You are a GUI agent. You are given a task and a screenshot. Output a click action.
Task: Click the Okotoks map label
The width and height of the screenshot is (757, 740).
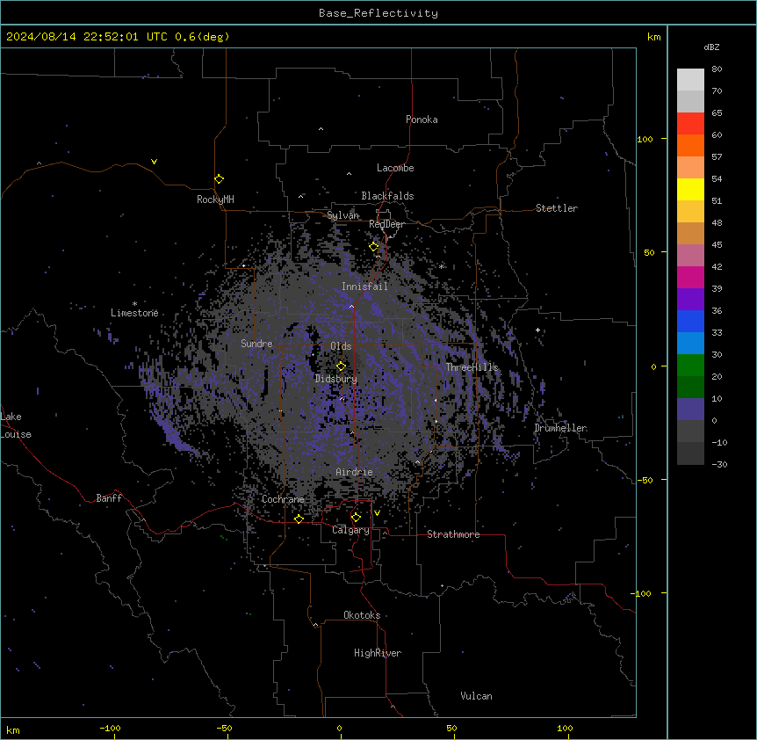pos(362,615)
